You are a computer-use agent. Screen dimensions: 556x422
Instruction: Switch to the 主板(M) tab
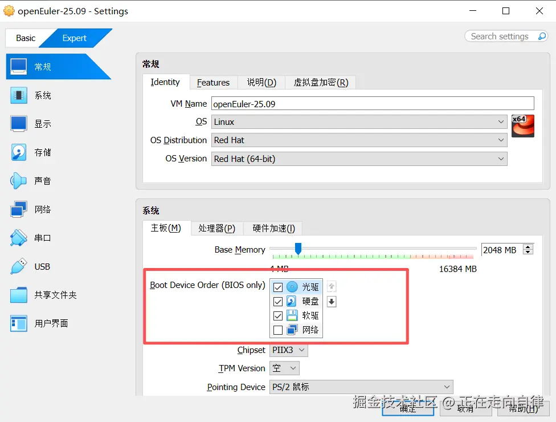pyautogui.click(x=166, y=228)
